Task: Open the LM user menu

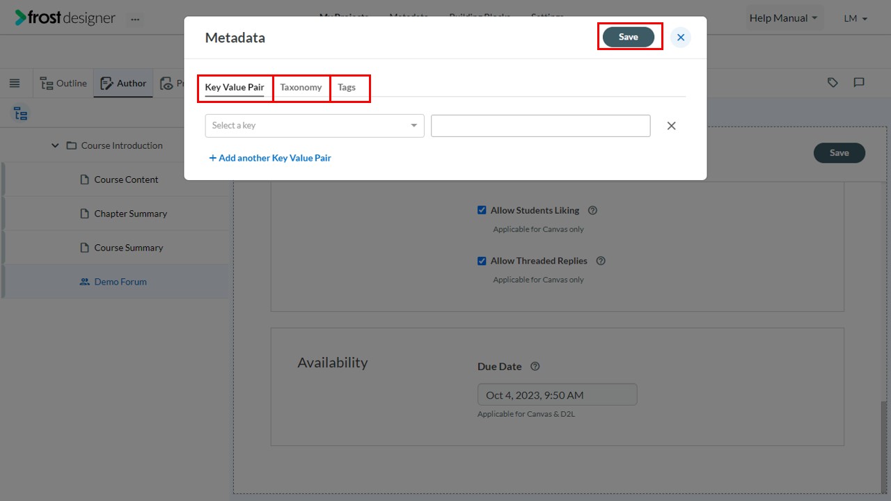Action: point(855,18)
